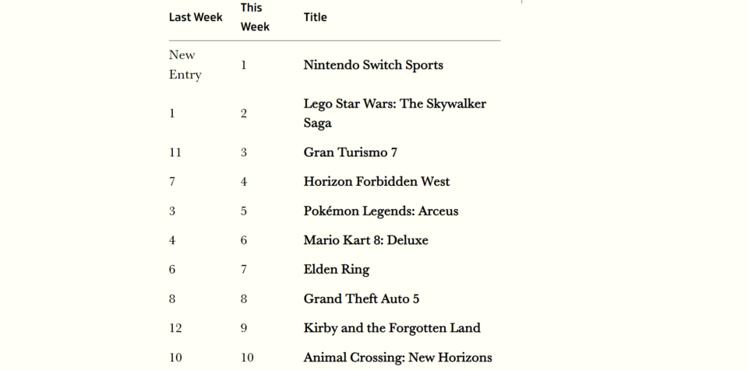Click the Elden Ring title
Image resolution: width=748 pixels, height=370 pixels.
(x=337, y=270)
